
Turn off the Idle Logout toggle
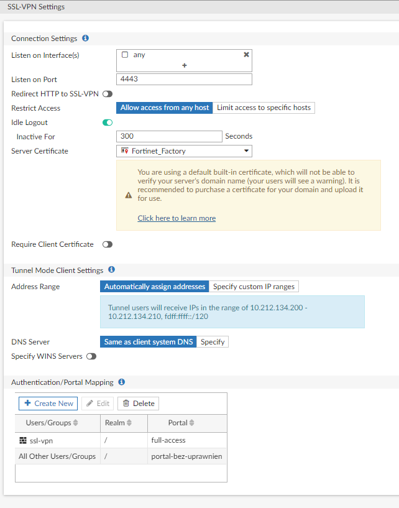coord(108,122)
